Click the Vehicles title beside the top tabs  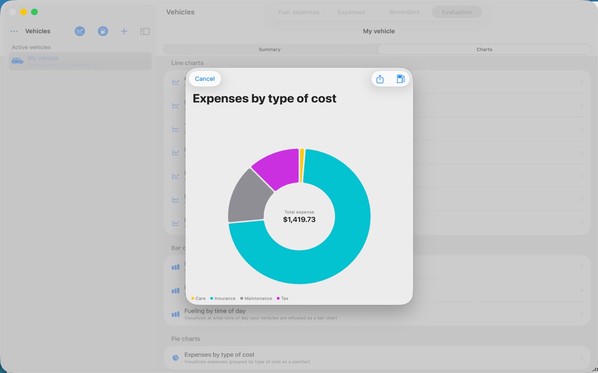click(x=180, y=12)
